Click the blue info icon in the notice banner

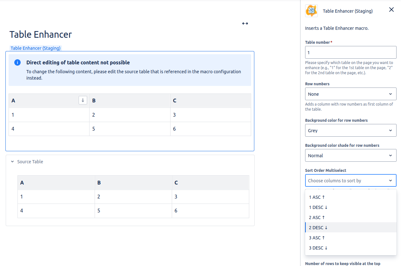(17, 62)
